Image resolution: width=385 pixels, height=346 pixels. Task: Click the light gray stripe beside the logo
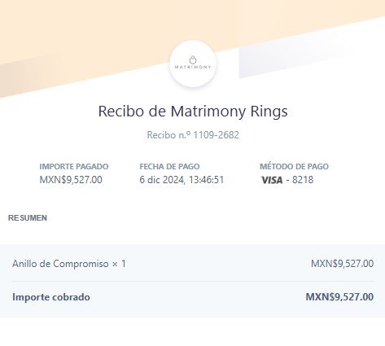click(x=285, y=59)
